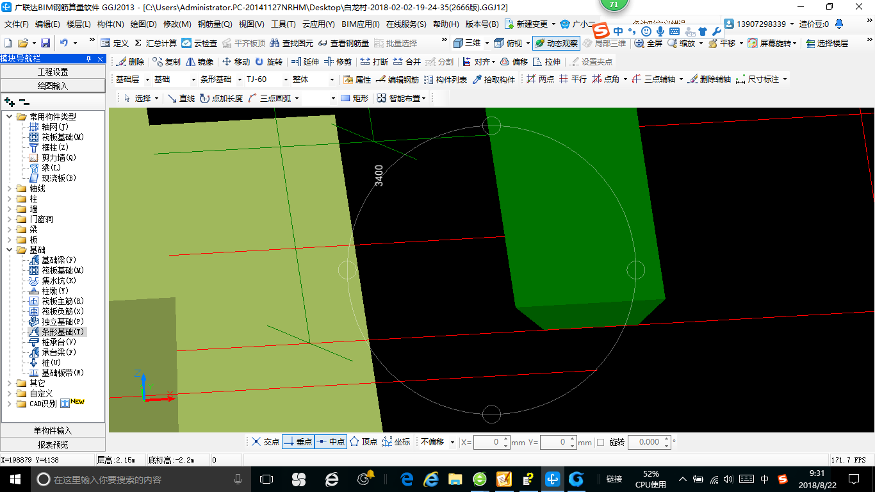Click the 绘图输入 panel button

click(53, 86)
